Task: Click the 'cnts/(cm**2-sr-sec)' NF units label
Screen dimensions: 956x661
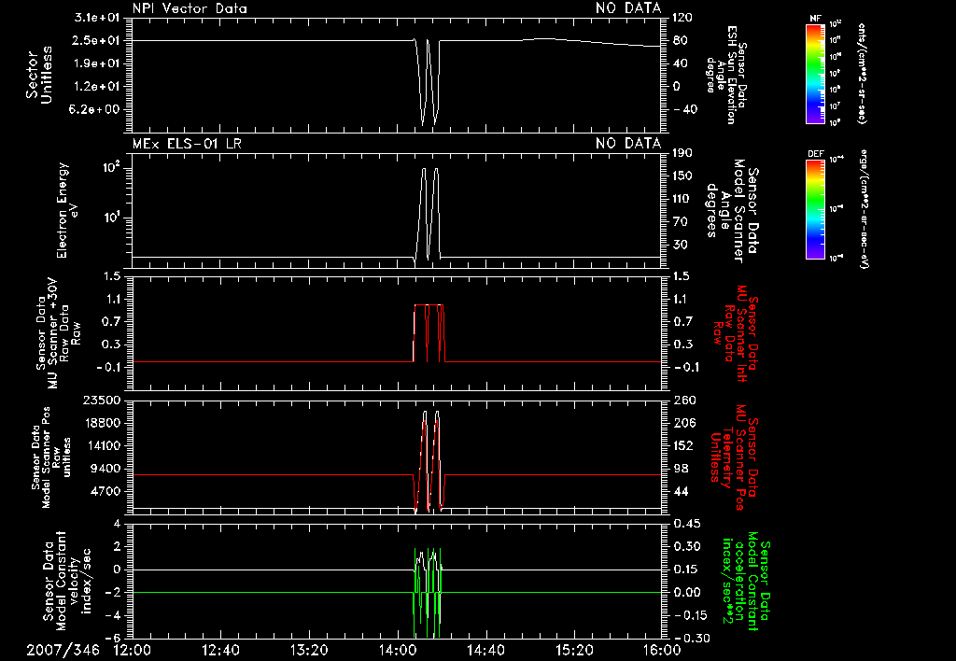Action: (862, 73)
